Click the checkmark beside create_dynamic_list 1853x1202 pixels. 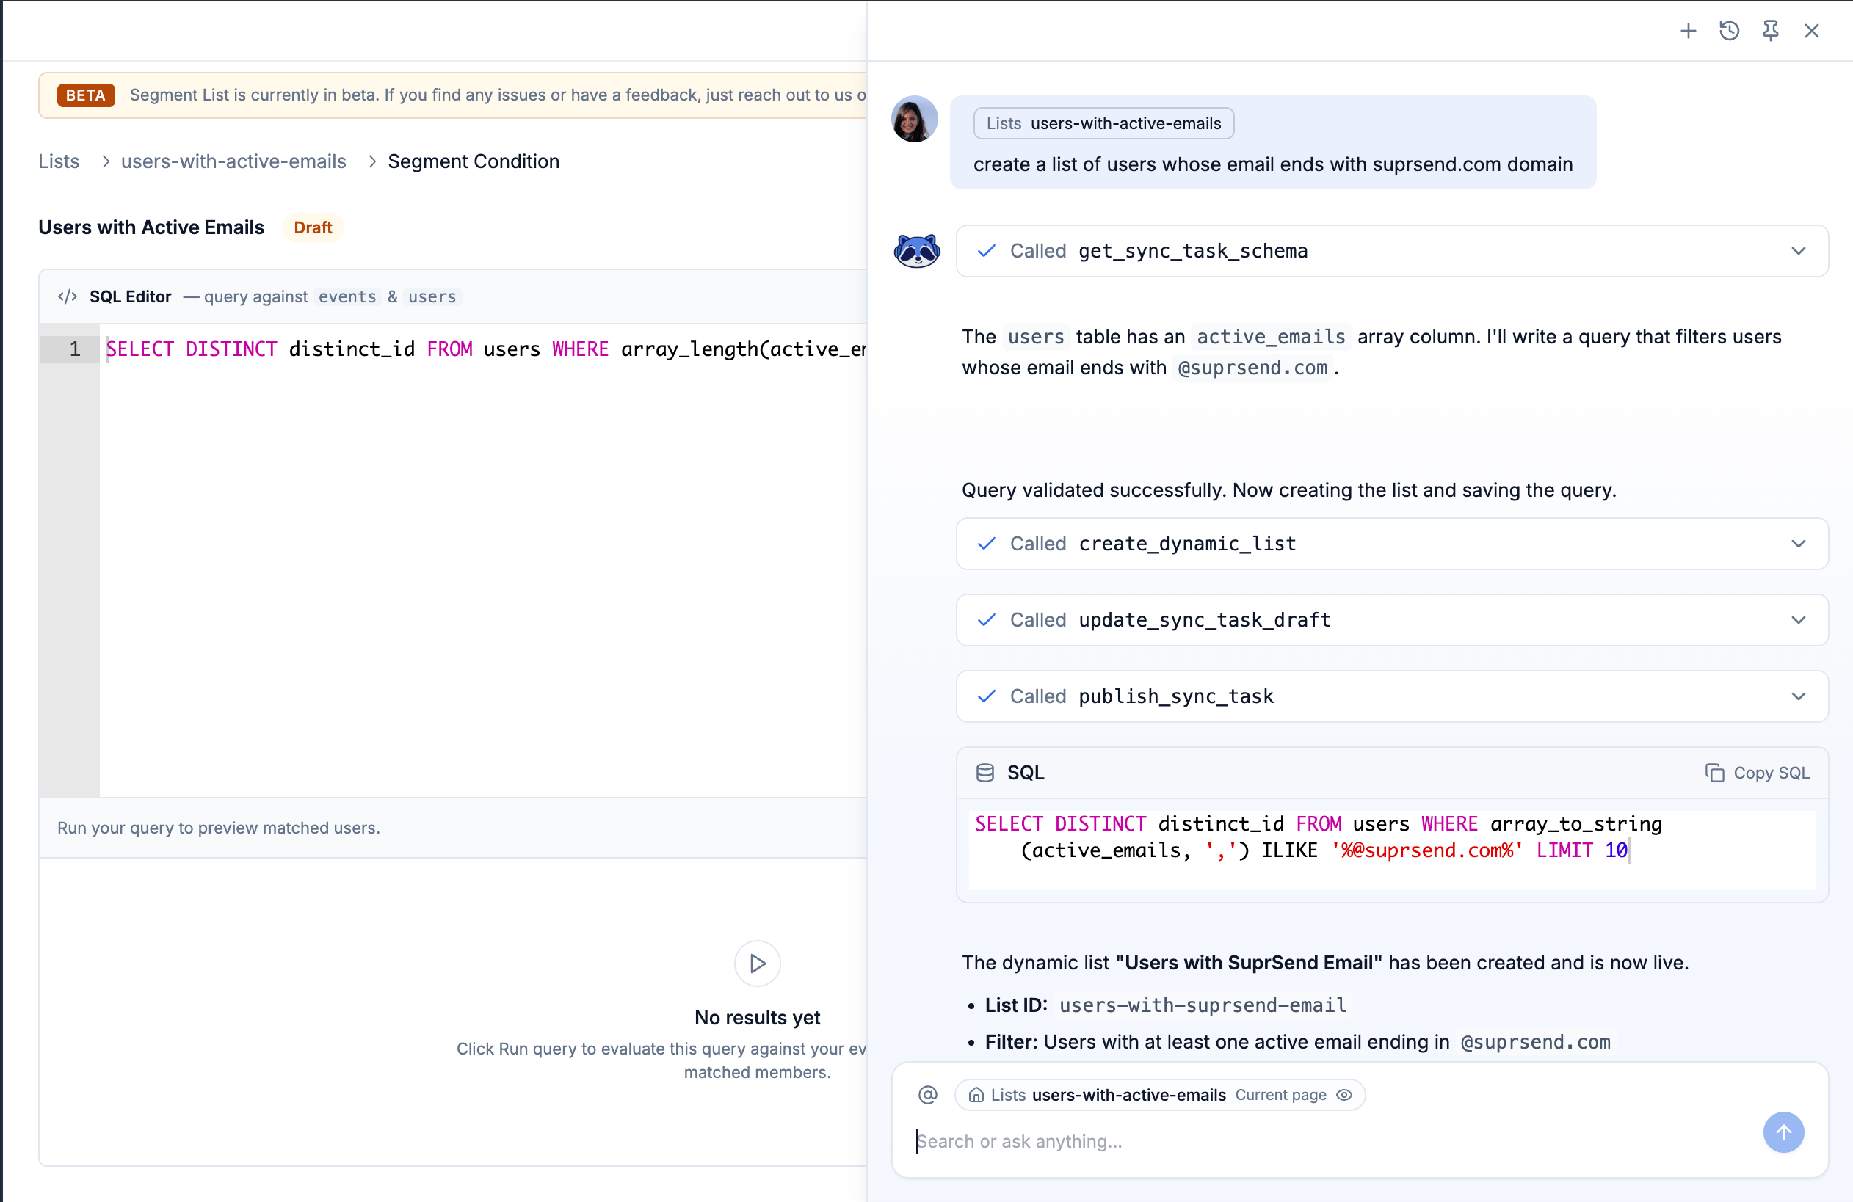coord(987,544)
